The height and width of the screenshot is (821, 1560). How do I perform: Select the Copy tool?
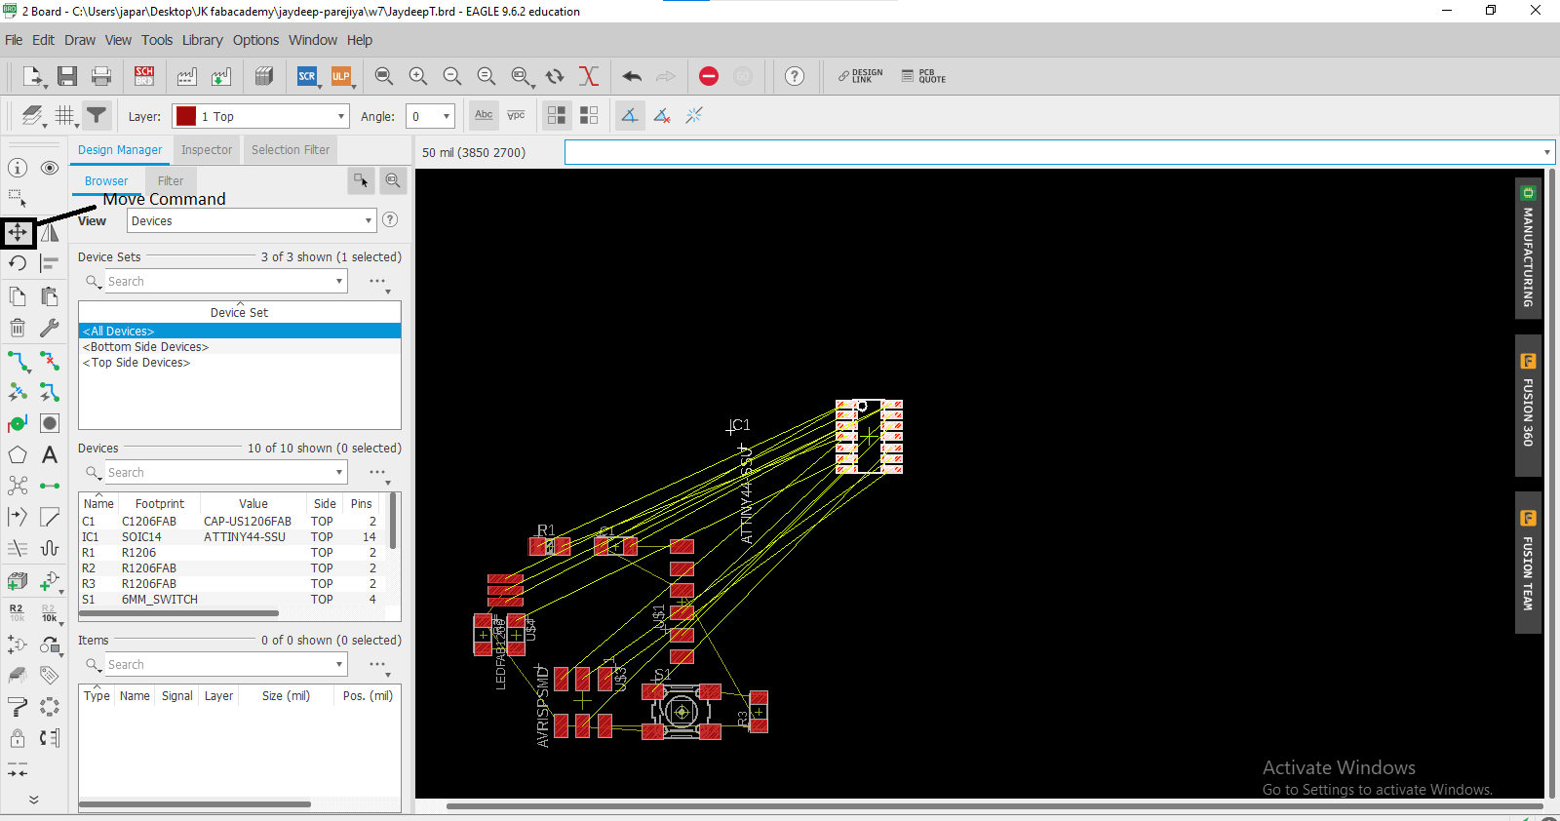click(x=18, y=296)
